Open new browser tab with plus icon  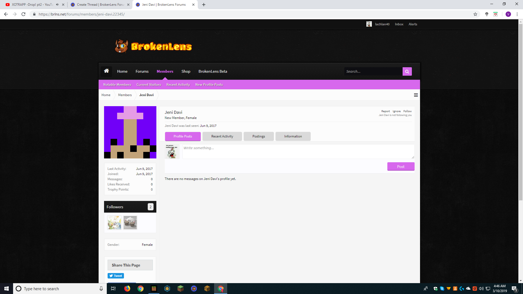204,5
